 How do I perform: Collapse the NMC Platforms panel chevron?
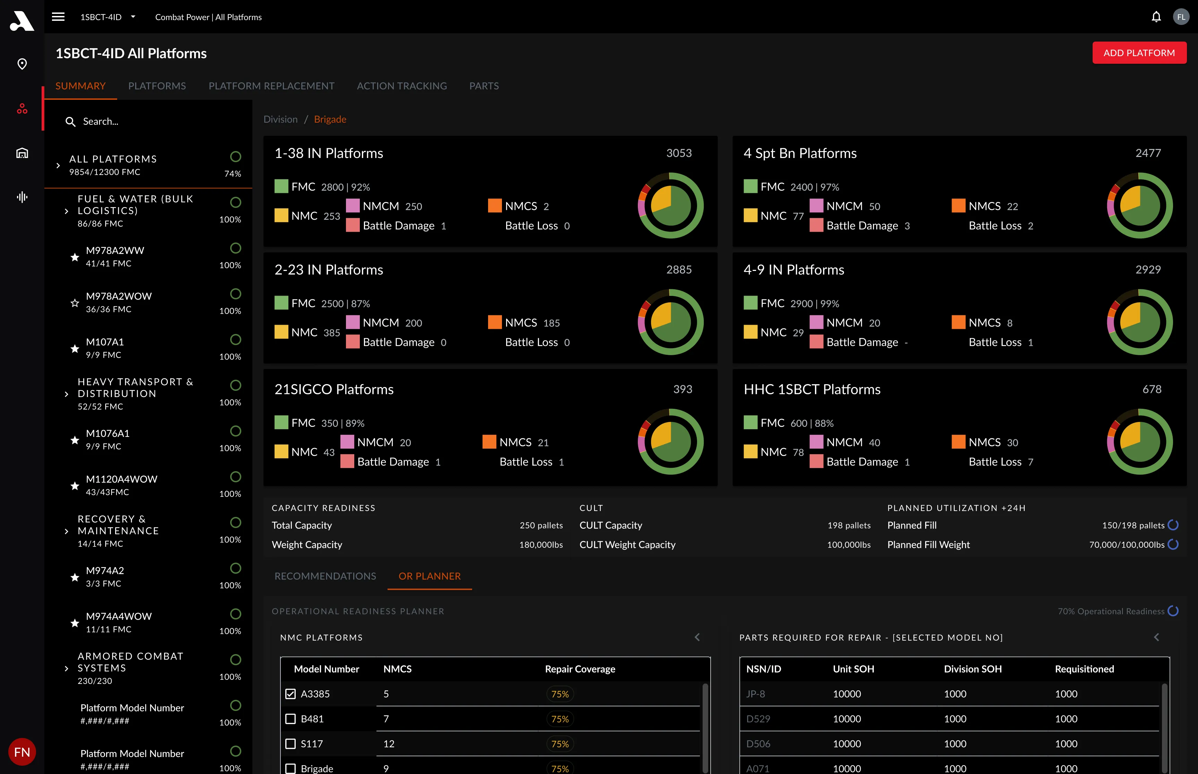(697, 637)
